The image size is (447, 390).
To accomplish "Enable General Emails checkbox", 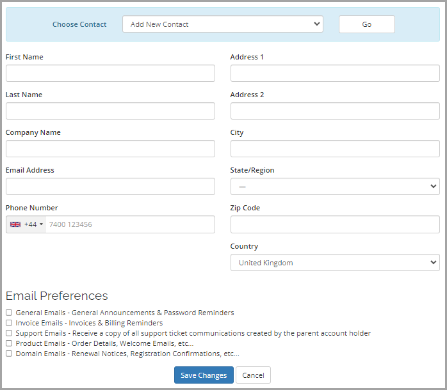I will pyautogui.click(x=9, y=313).
